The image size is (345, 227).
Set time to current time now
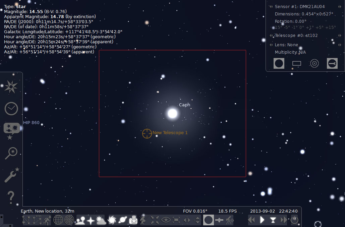pyautogui.click(x=273, y=220)
